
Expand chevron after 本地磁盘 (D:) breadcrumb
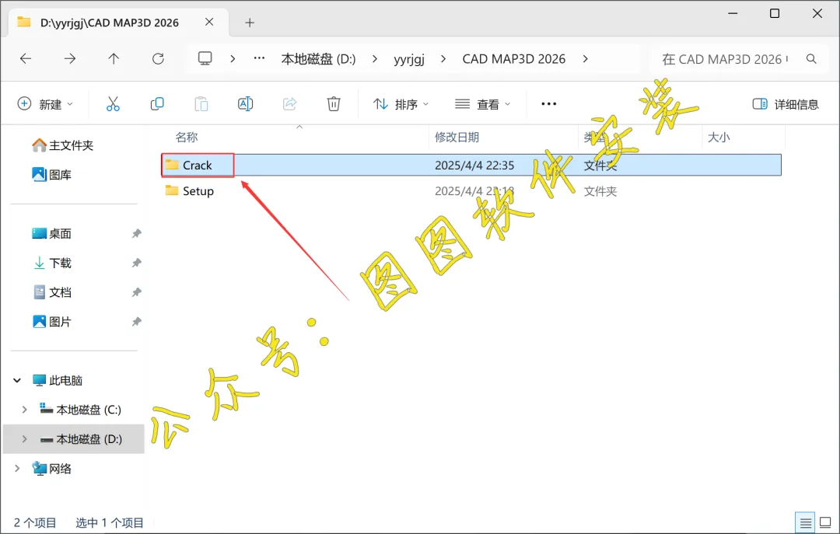tap(374, 59)
